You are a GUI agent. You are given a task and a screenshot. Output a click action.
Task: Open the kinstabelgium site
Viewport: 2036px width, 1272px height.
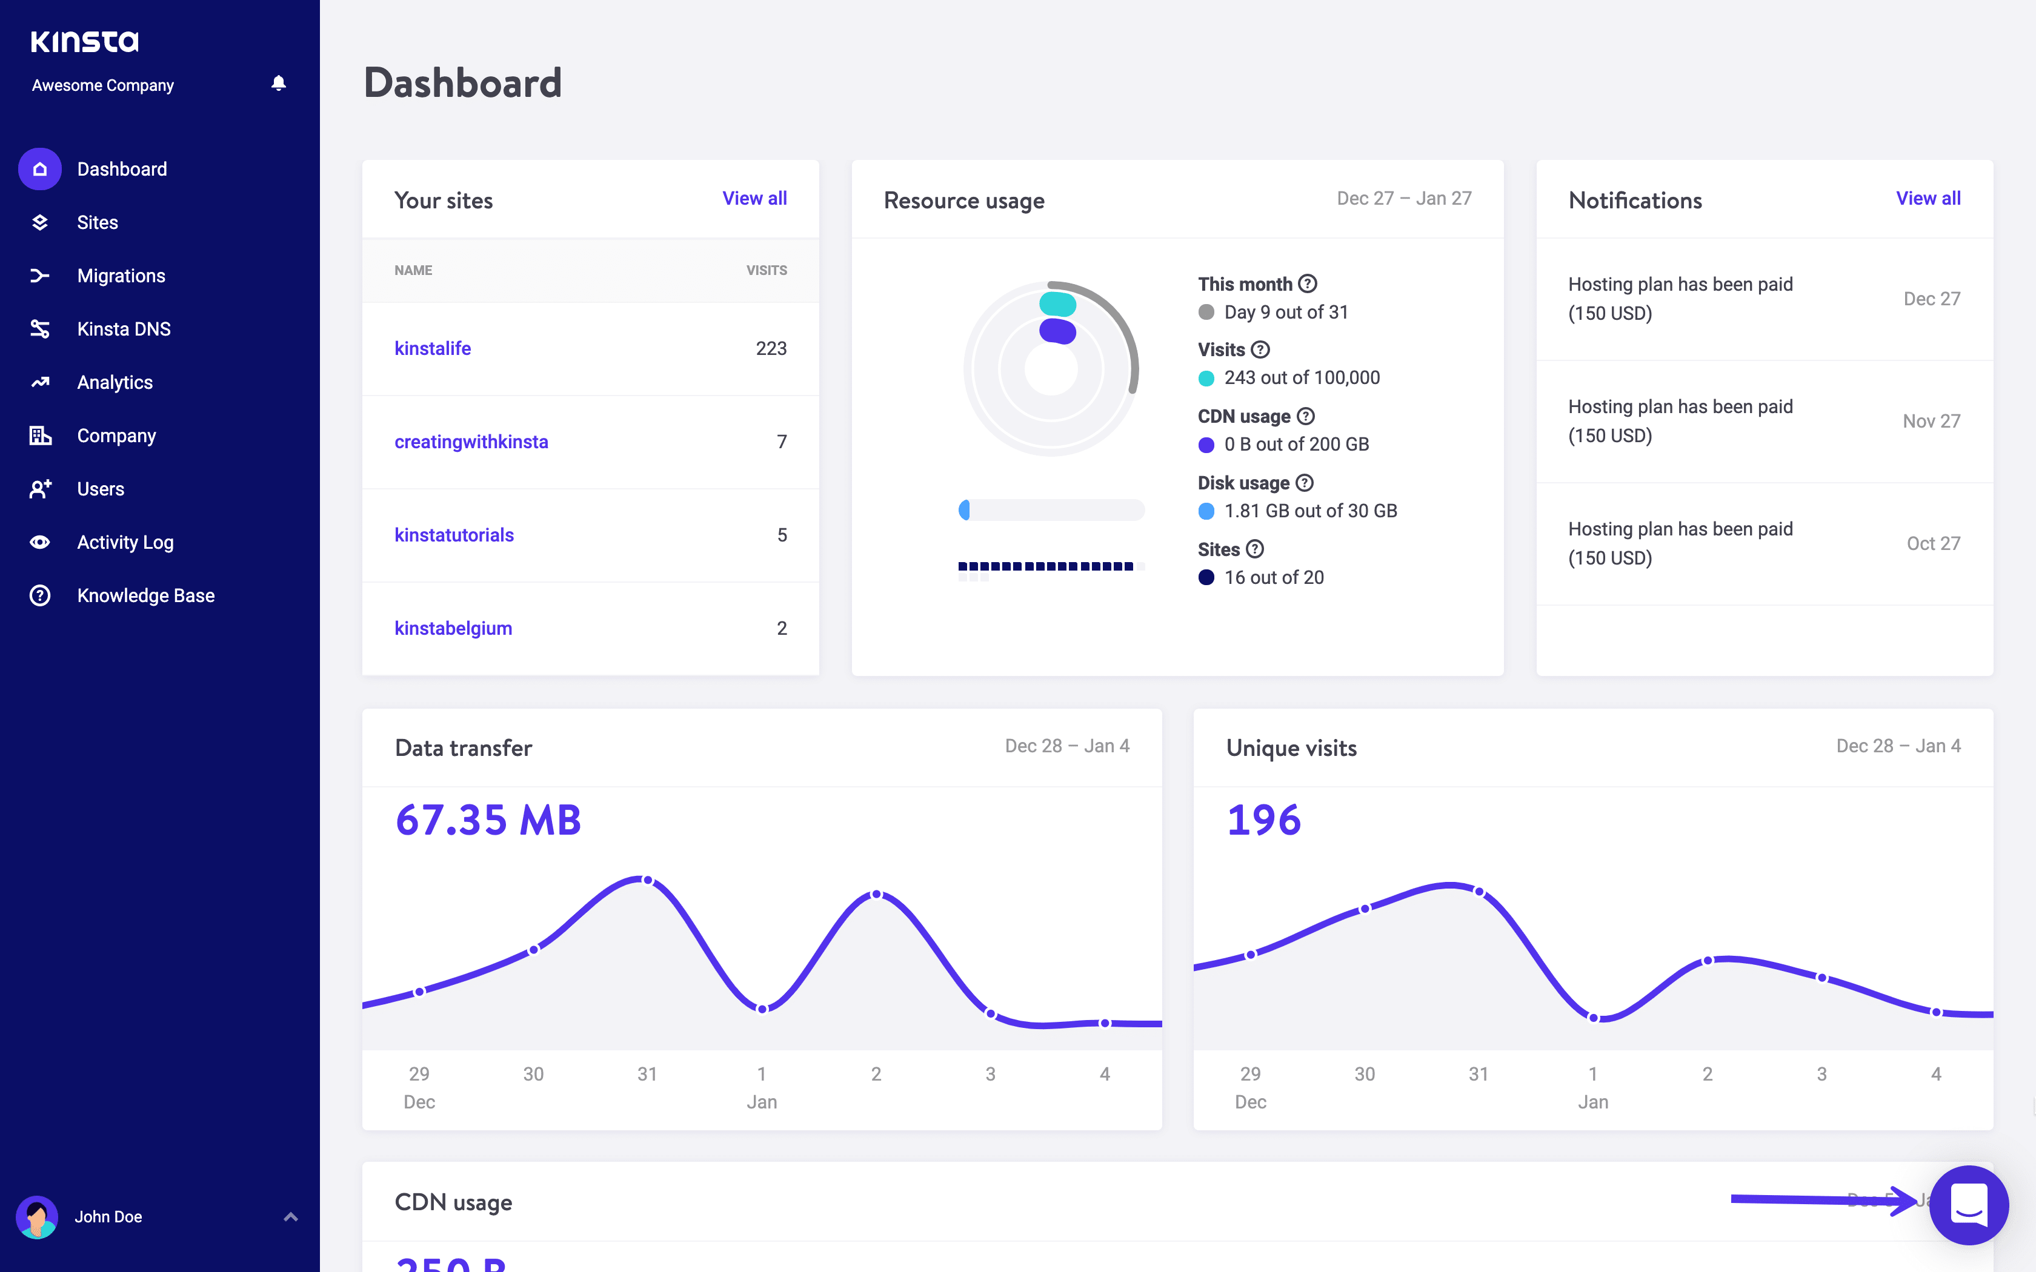(x=453, y=629)
